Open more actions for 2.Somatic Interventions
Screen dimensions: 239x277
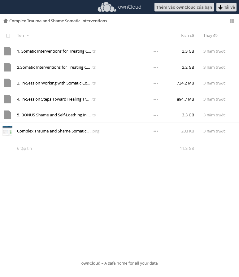click(x=156, y=67)
